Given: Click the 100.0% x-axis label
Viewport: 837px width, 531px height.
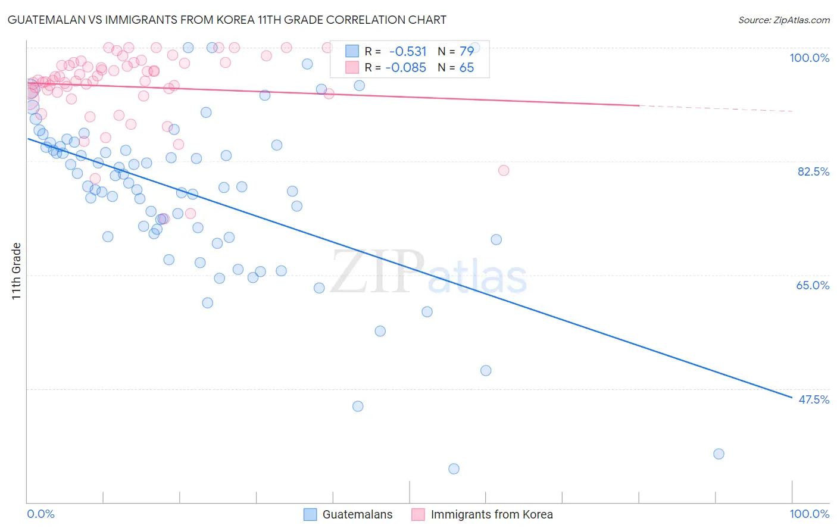Looking at the screenshot, I should pyautogui.click(x=809, y=514).
